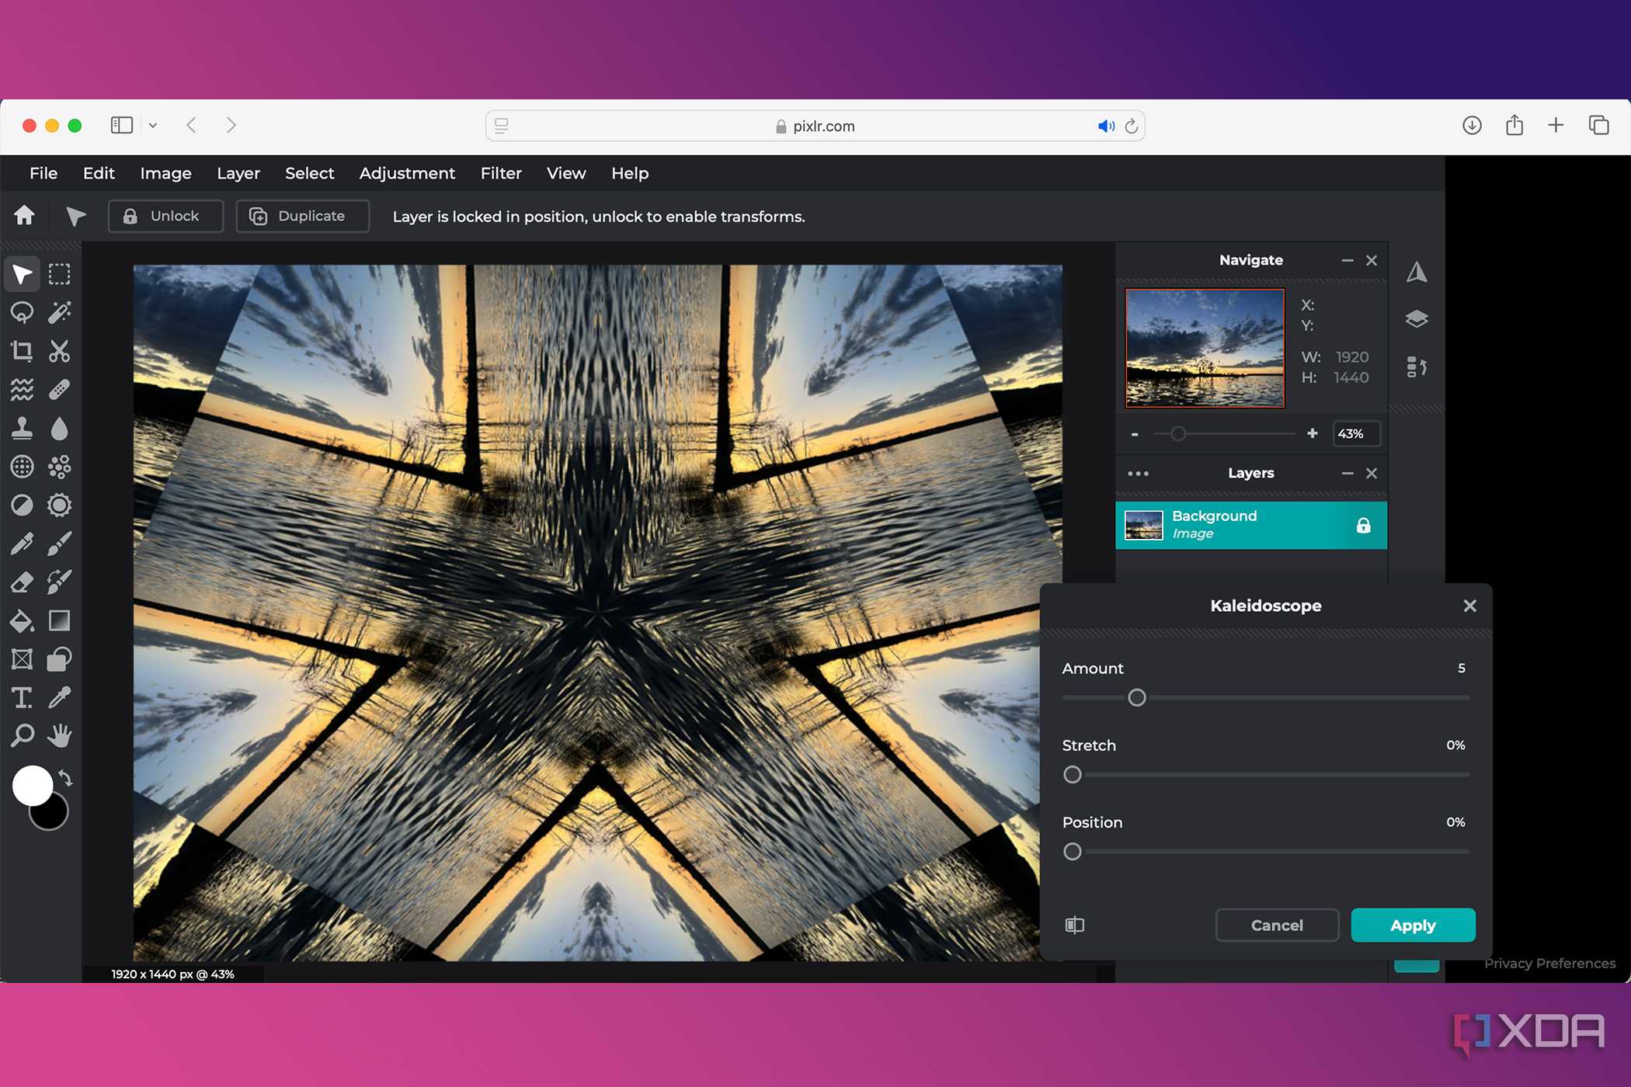Expand the sidebar options chevron in Safari

(153, 125)
